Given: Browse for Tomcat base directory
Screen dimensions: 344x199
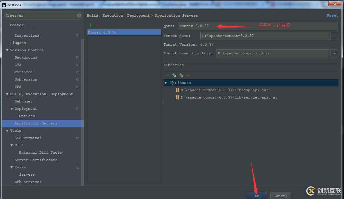Looking at the screenshot, I should tap(334, 53).
